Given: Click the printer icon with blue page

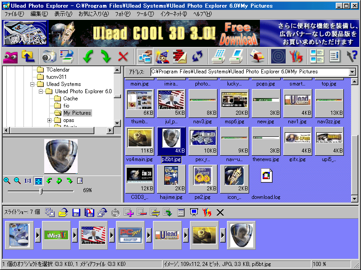Looking at the screenshot, I should click(236, 56).
